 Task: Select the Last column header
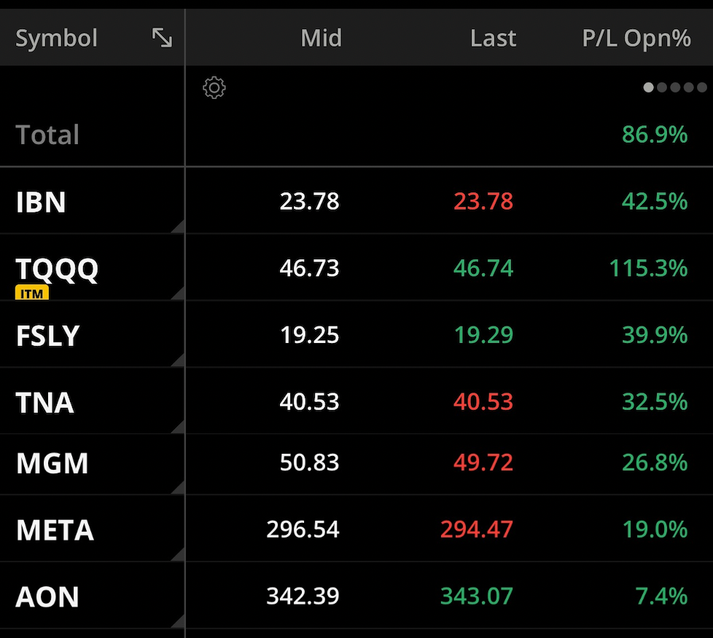click(493, 37)
